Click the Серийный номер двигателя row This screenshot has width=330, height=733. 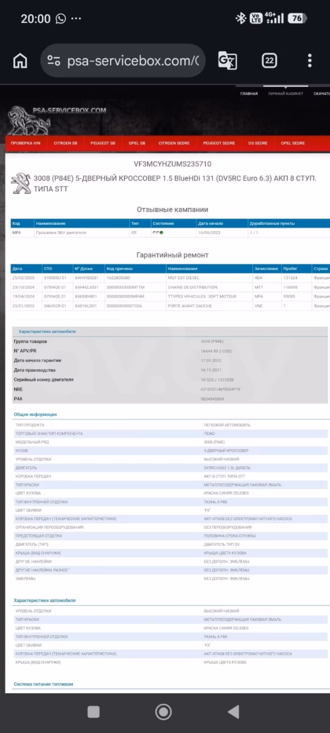[170, 380]
